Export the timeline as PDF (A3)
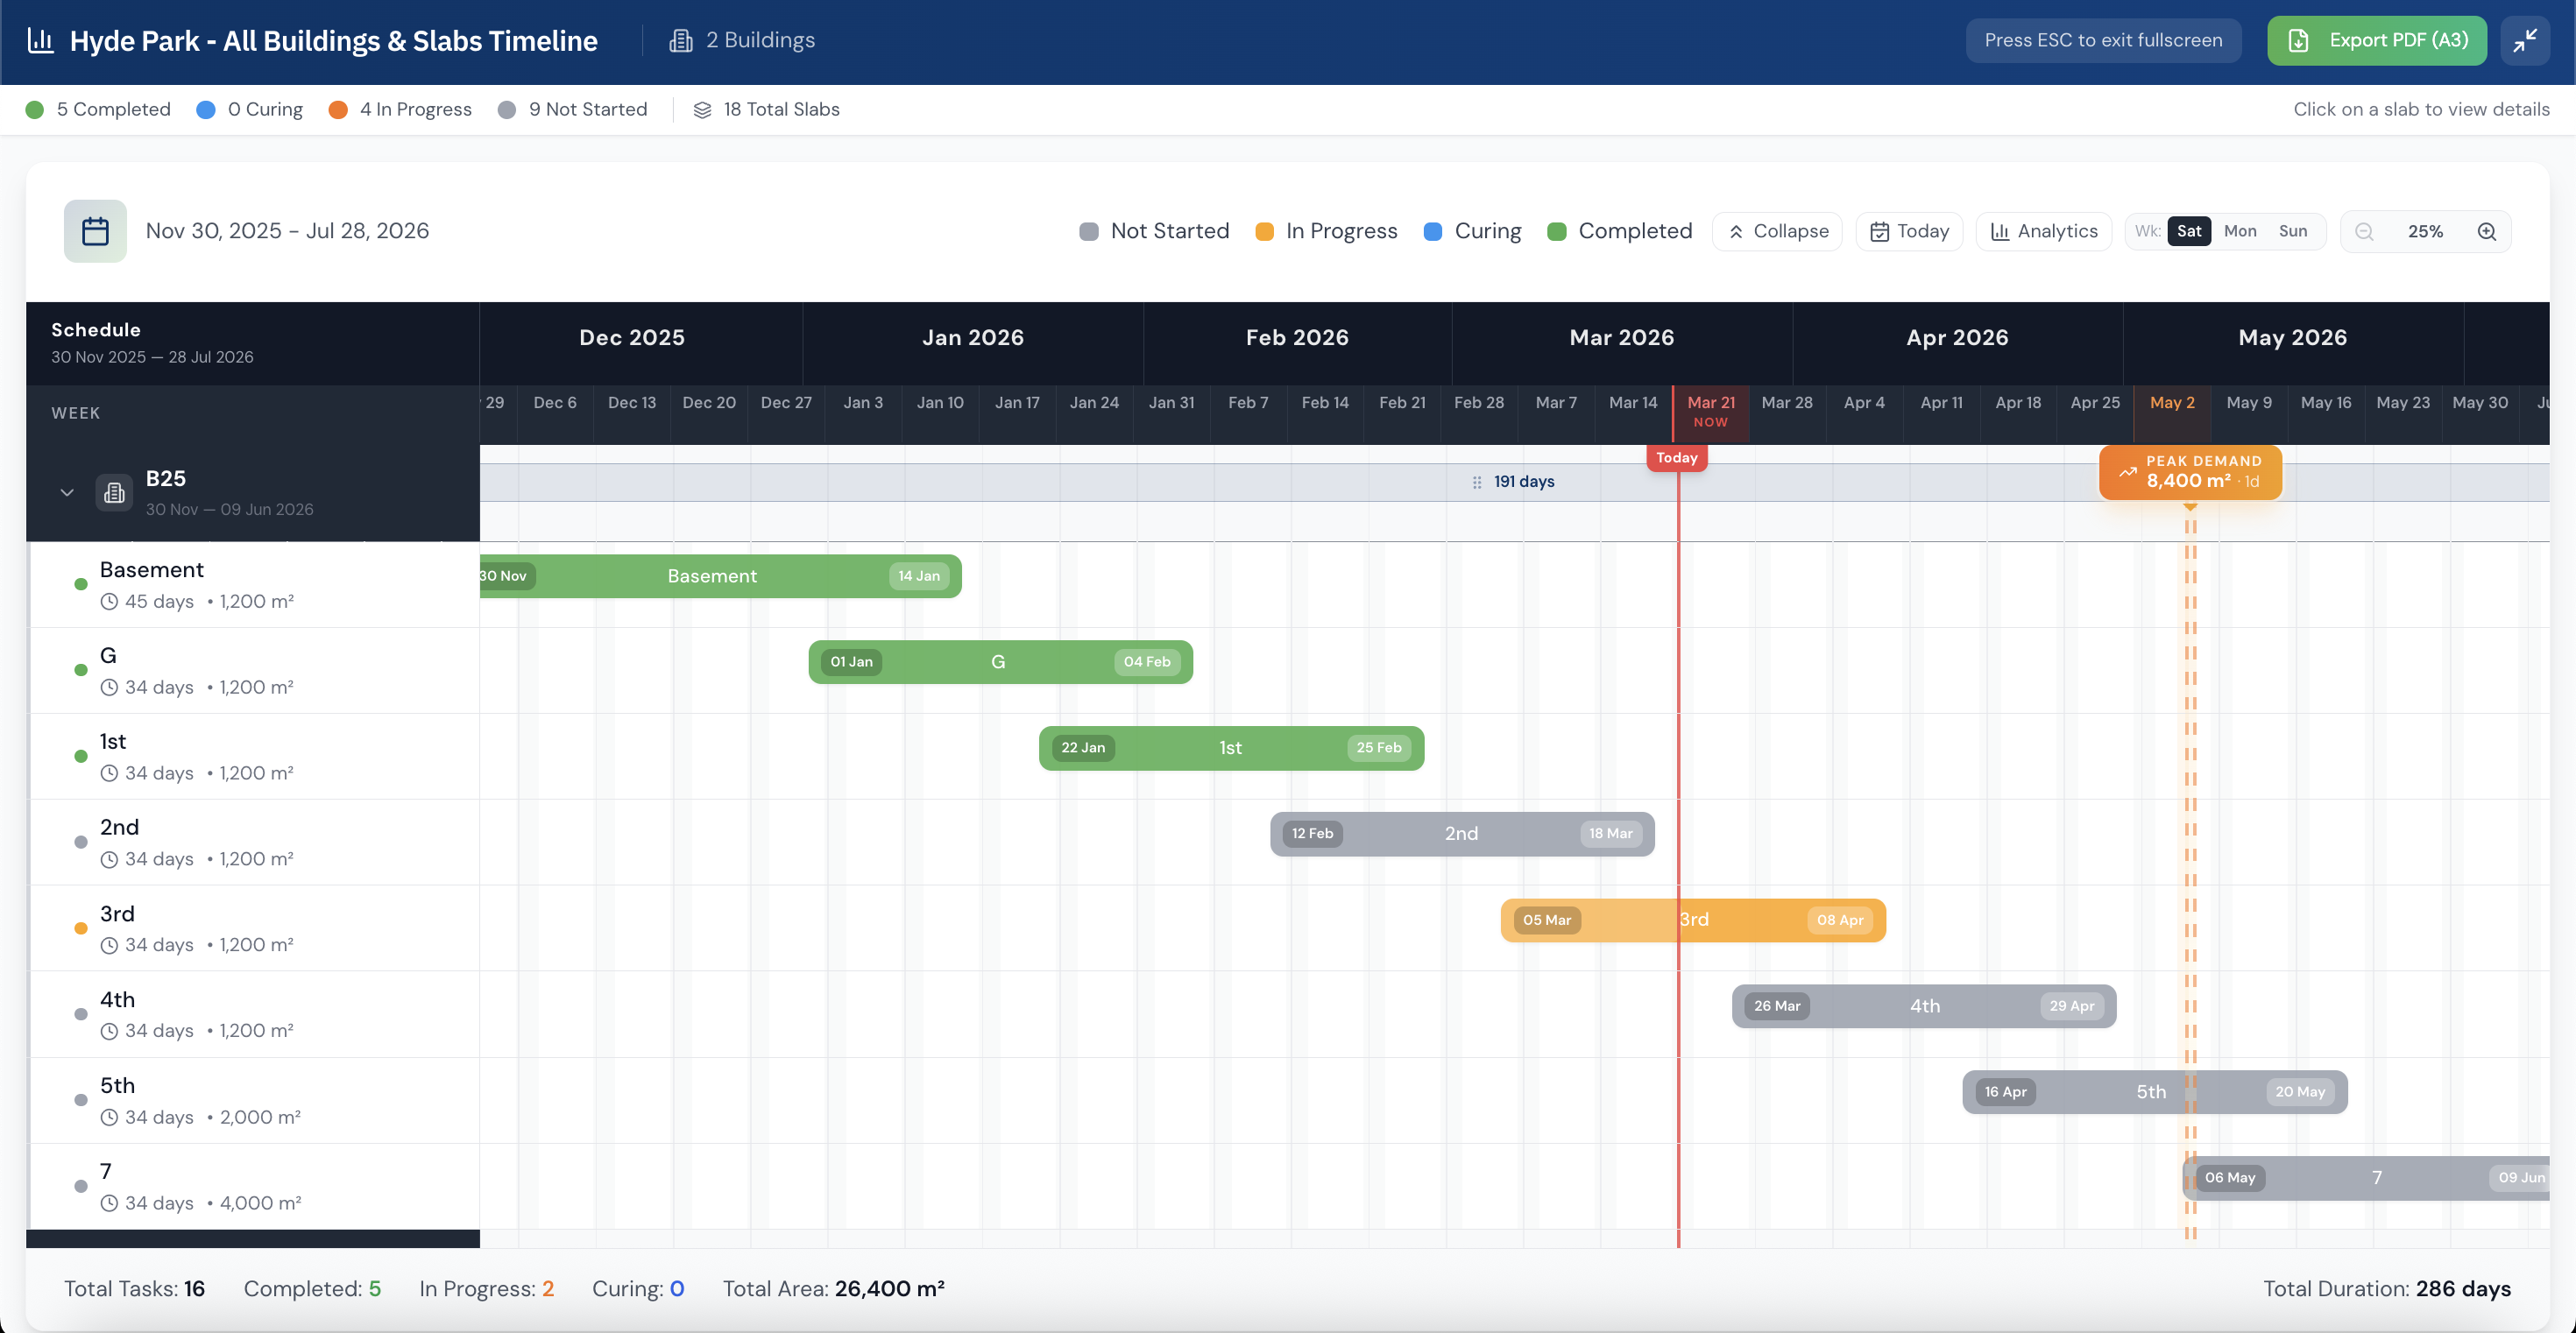Viewport: 2576px width, 1333px height. 2376,41
